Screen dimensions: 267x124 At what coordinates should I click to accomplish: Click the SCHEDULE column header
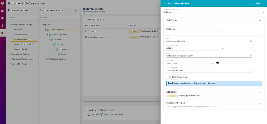(133, 26)
